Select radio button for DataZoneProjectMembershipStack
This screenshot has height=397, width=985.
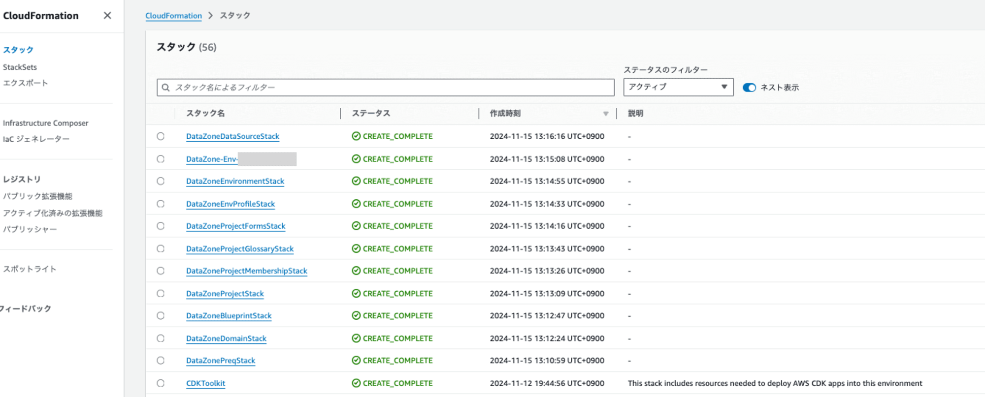(161, 271)
